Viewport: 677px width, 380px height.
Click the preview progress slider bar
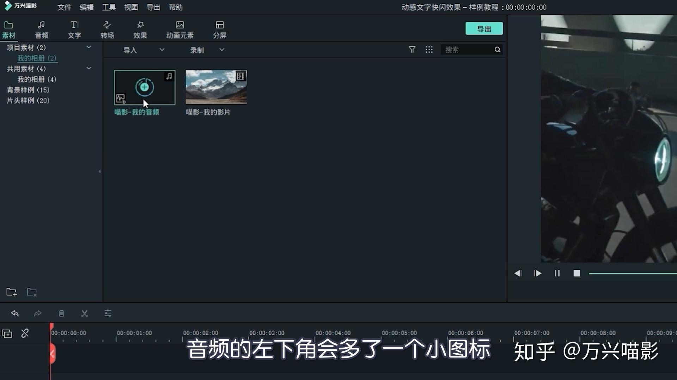pos(633,274)
